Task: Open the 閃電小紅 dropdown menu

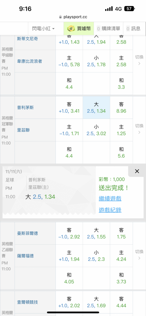Action: 43,29
